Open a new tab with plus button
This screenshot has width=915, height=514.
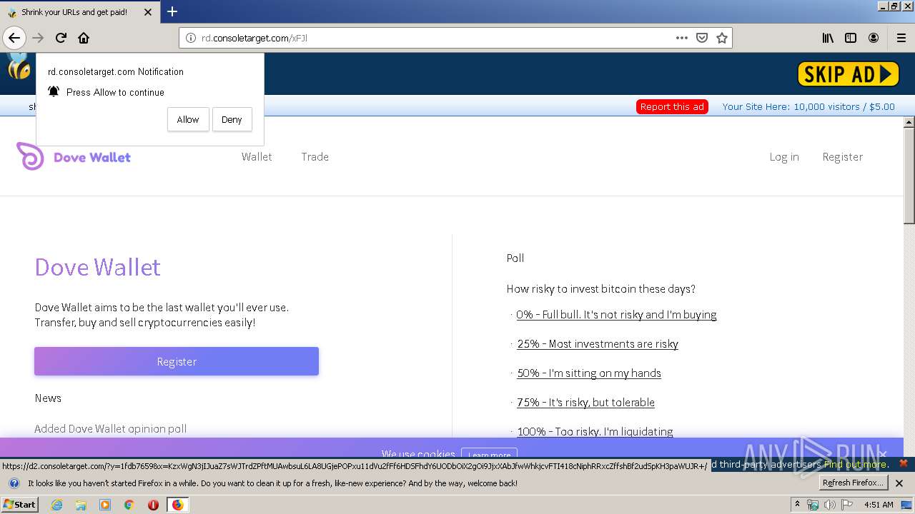pyautogui.click(x=172, y=11)
